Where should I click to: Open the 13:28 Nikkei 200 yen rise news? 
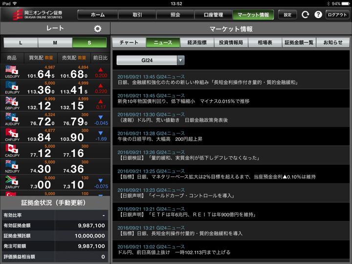tap(232, 137)
